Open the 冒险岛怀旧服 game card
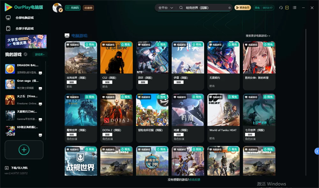This screenshot has height=188, width=319. pyautogui.click(x=152, y=118)
